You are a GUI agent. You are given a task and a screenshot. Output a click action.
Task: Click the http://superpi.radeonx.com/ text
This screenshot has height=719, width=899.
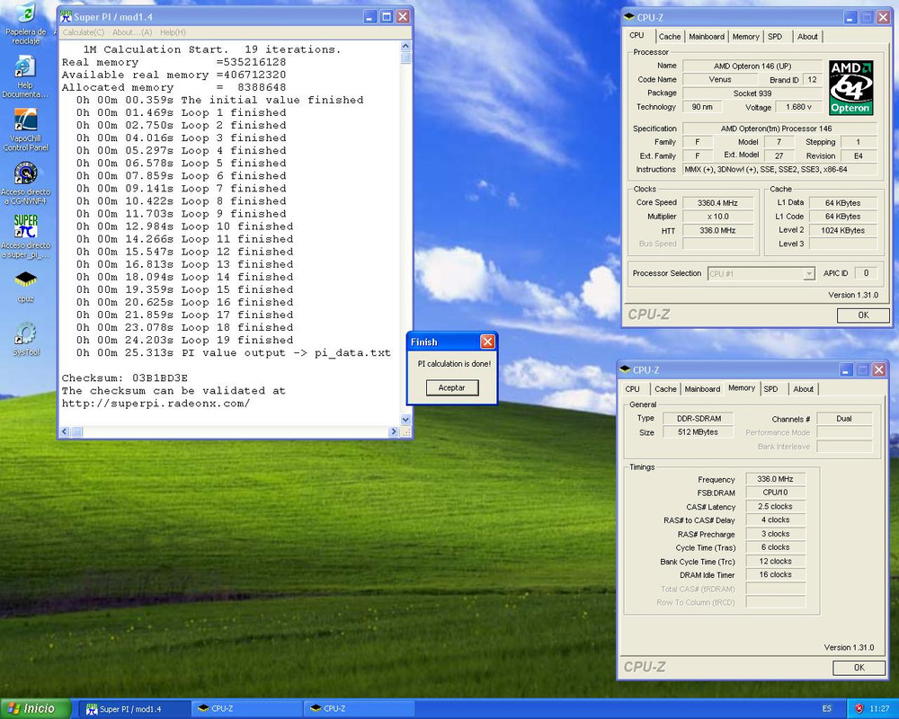click(x=156, y=403)
